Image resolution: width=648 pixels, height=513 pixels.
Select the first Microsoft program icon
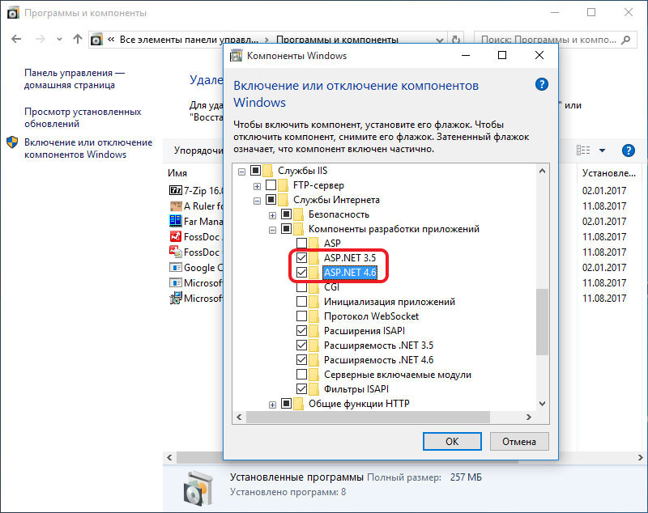(x=176, y=282)
